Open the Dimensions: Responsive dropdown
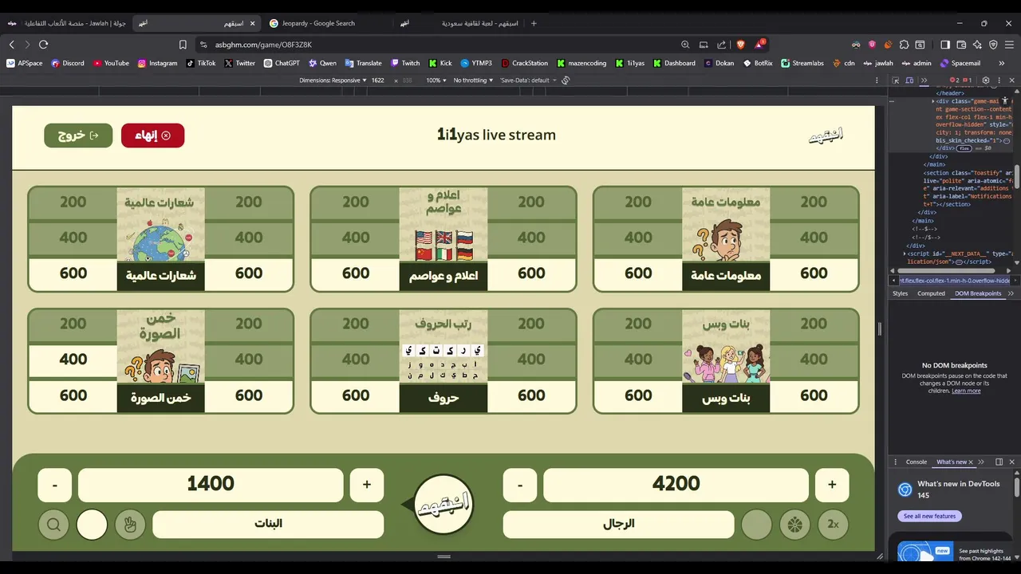1021x574 pixels. [x=333, y=81]
